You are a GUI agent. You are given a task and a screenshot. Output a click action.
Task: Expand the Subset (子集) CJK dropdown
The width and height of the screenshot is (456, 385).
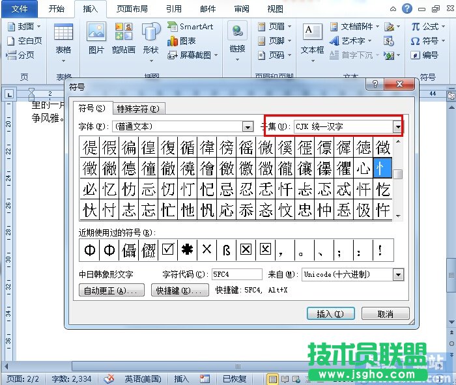point(397,126)
